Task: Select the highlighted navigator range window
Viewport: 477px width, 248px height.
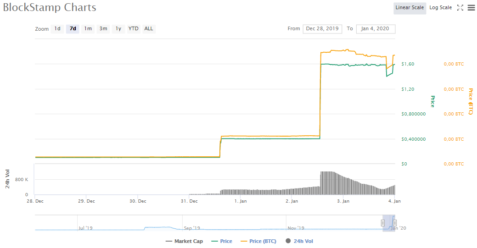Action: click(389, 223)
